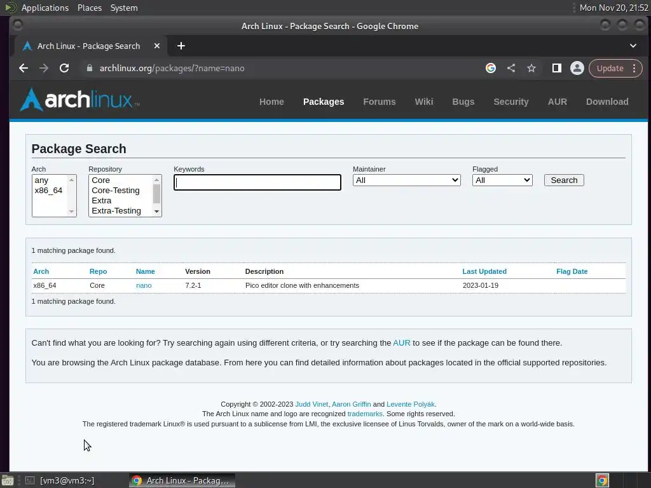Open the Packages nav item
The width and height of the screenshot is (651, 488).
tap(324, 102)
